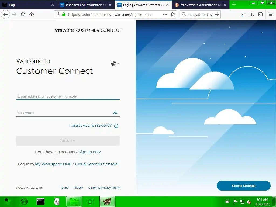Screen dimensions: 276x207
Task: Click the address bar URL
Action: [110, 15]
